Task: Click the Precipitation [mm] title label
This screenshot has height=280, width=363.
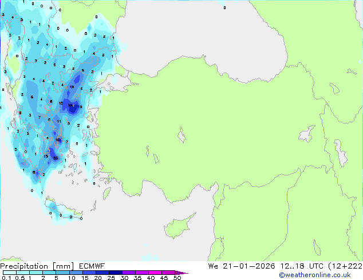Action: click(37, 266)
